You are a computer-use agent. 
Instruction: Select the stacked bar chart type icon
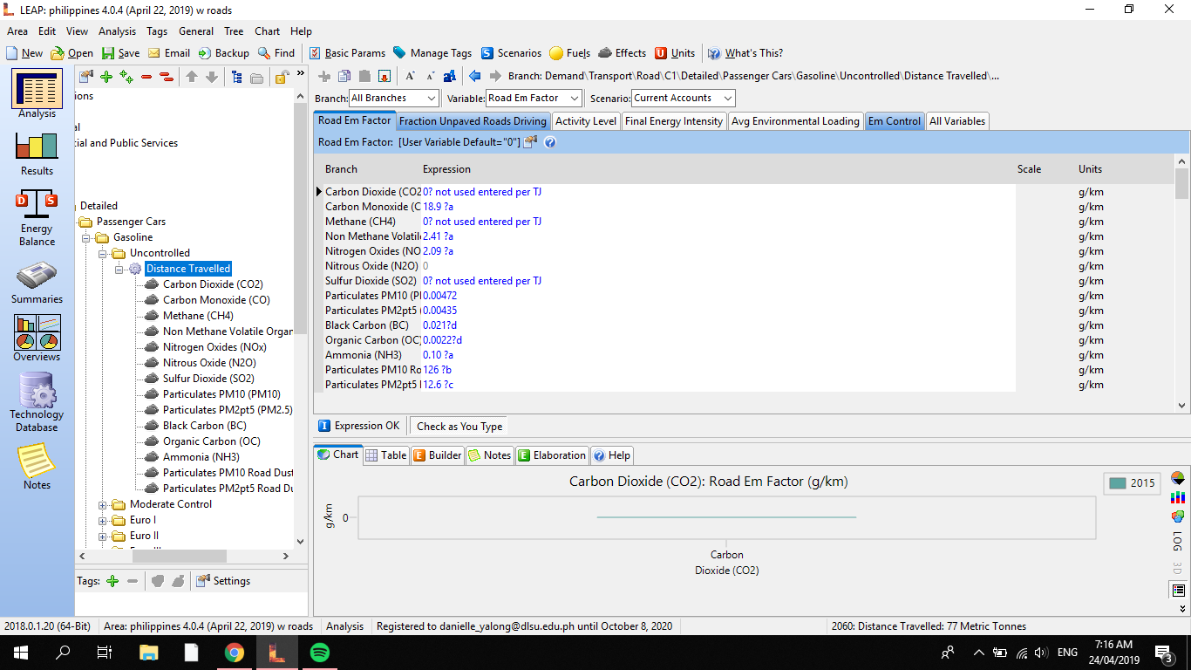tap(1178, 497)
